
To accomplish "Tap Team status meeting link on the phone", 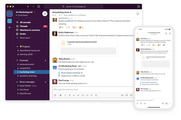I will click(148, 82).
